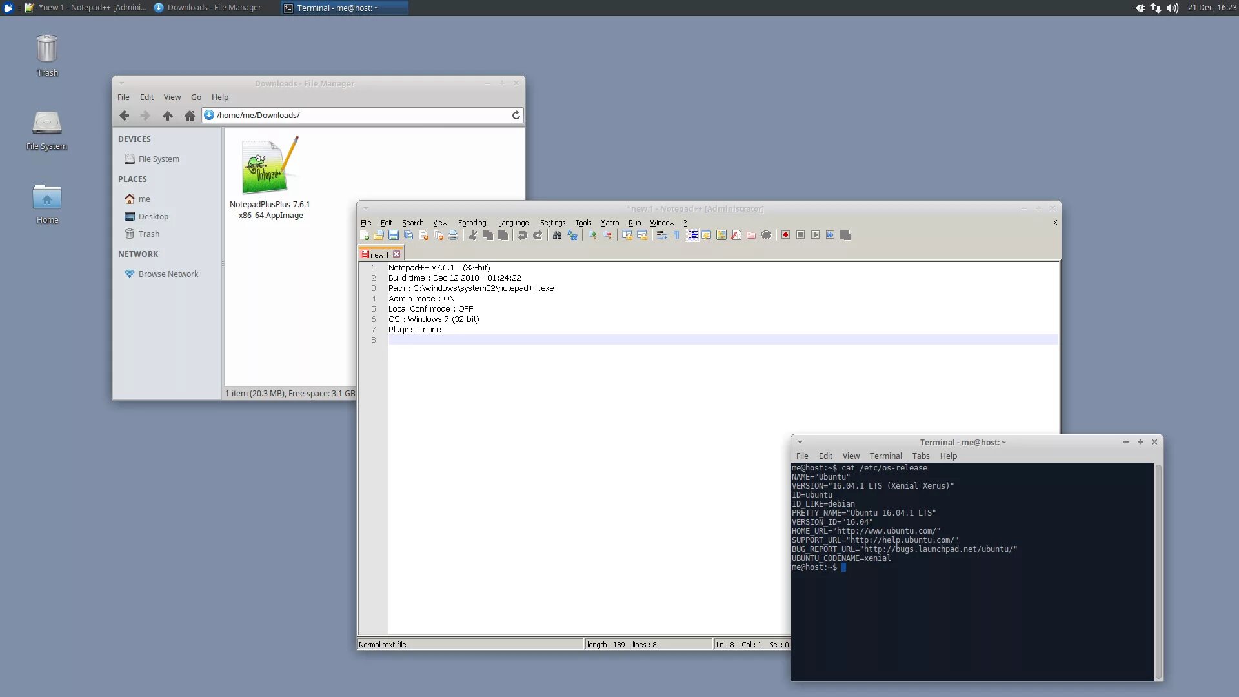
Task: Click the Cut scissors icon in Notepad++
Action: (x=473, y=236)
